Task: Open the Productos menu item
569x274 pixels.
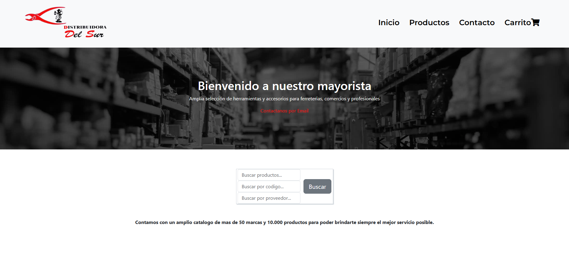Action: click(x=429, y=22)
